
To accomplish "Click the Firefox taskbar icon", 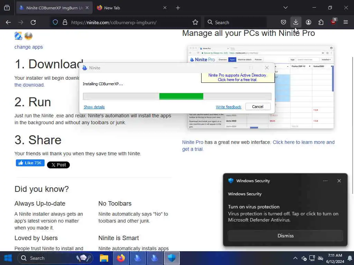I will [121, 258].
